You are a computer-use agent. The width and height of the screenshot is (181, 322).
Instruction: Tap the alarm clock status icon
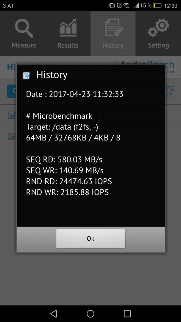click(x=119, y=6)
